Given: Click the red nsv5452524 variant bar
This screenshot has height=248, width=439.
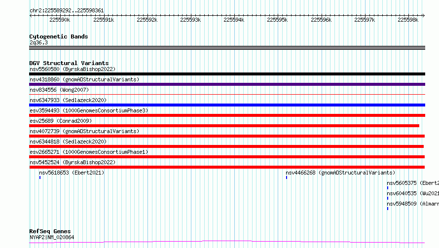Looking at the screenshot, I should point(227,167).
